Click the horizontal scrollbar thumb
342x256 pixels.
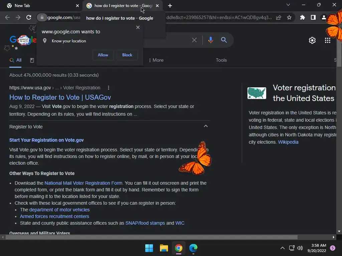(x=151, y=237)
